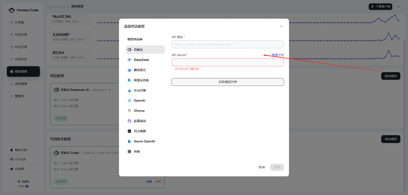This screenshot has height=195, width=408.
Task: Click the 获取模型列表 button
Action: point(228,82)
